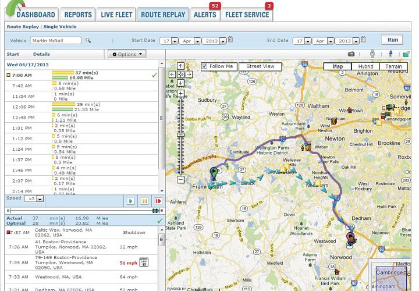Click checkmark in Actual/Optimal summary row
Viewport: 419px width, 291px height.
coord(160,221)
